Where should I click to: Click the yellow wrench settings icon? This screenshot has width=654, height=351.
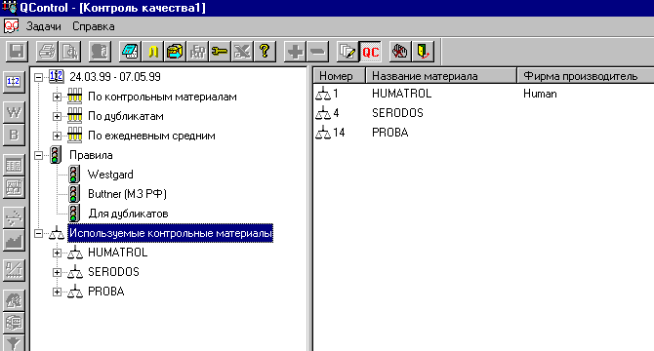(220, 52)
